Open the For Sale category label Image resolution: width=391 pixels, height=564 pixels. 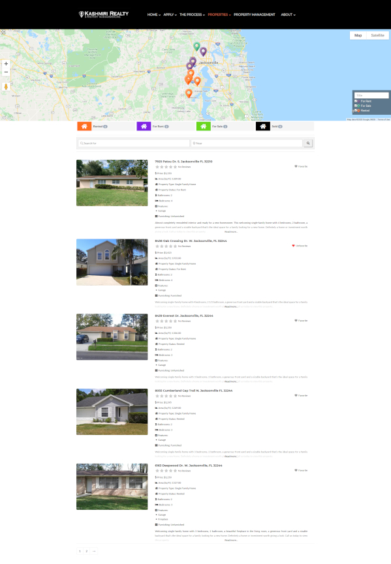219,126
